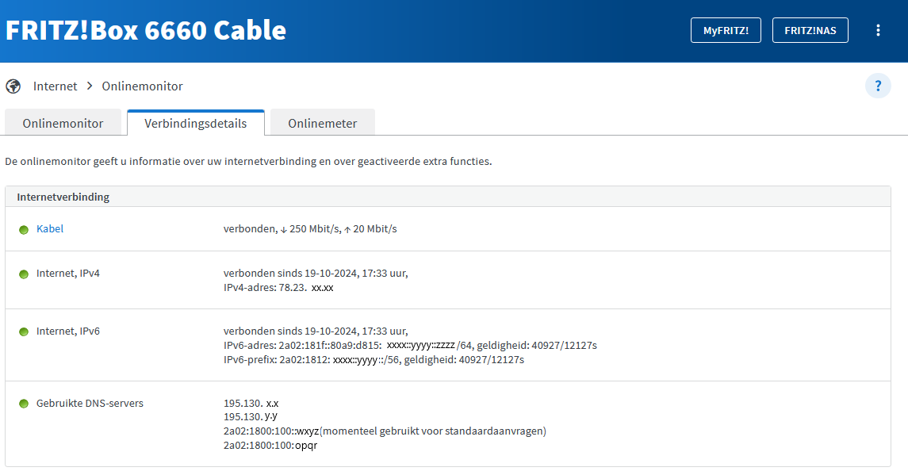Open the MyFRITZ! button

pyautogui.click(x=726, y=30)
